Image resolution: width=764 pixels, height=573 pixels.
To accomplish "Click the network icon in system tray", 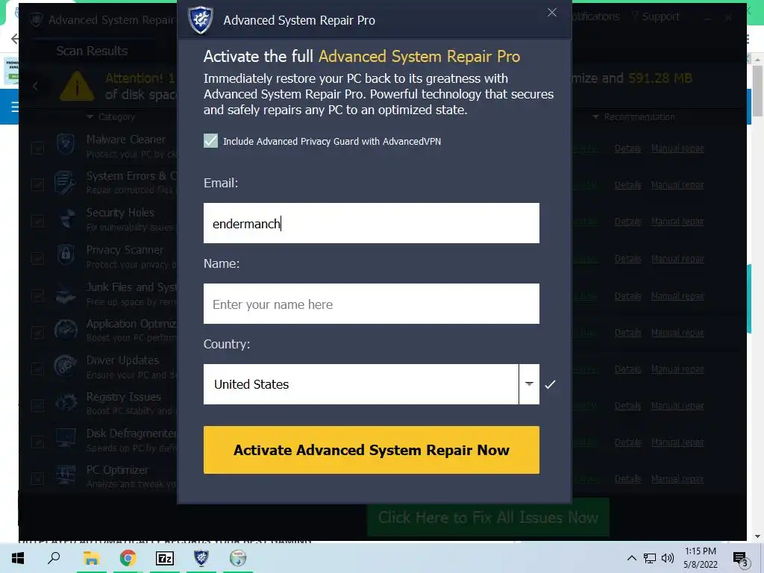I will click(x=650, y=558).
